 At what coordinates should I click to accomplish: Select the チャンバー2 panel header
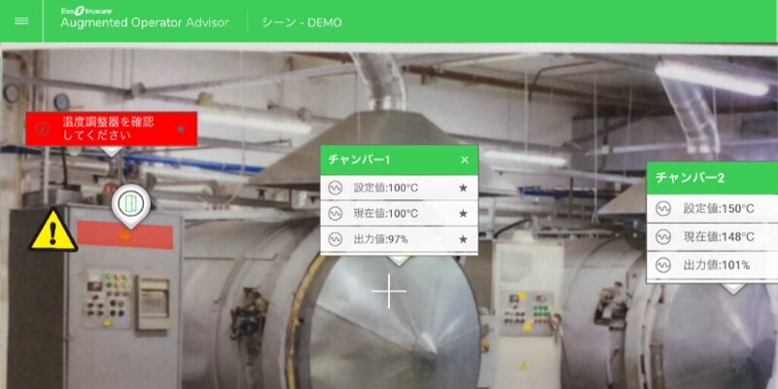tap(712, 178)
